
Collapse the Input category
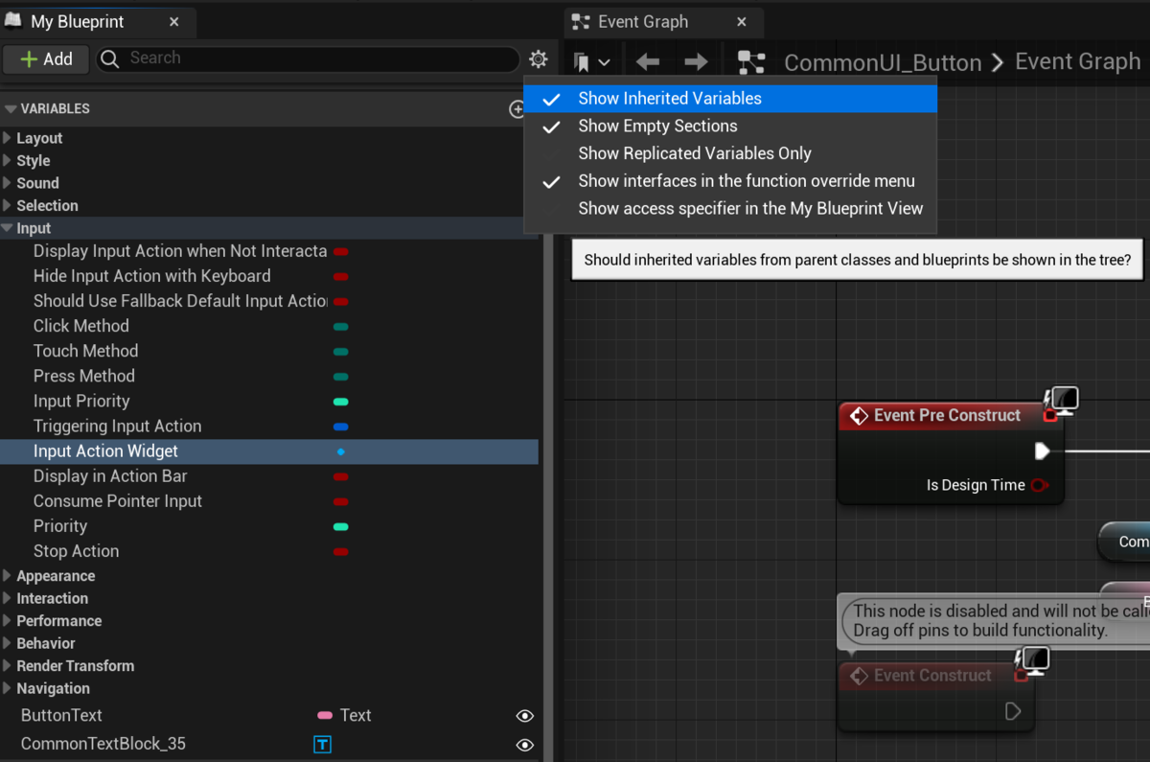[8, 227]
